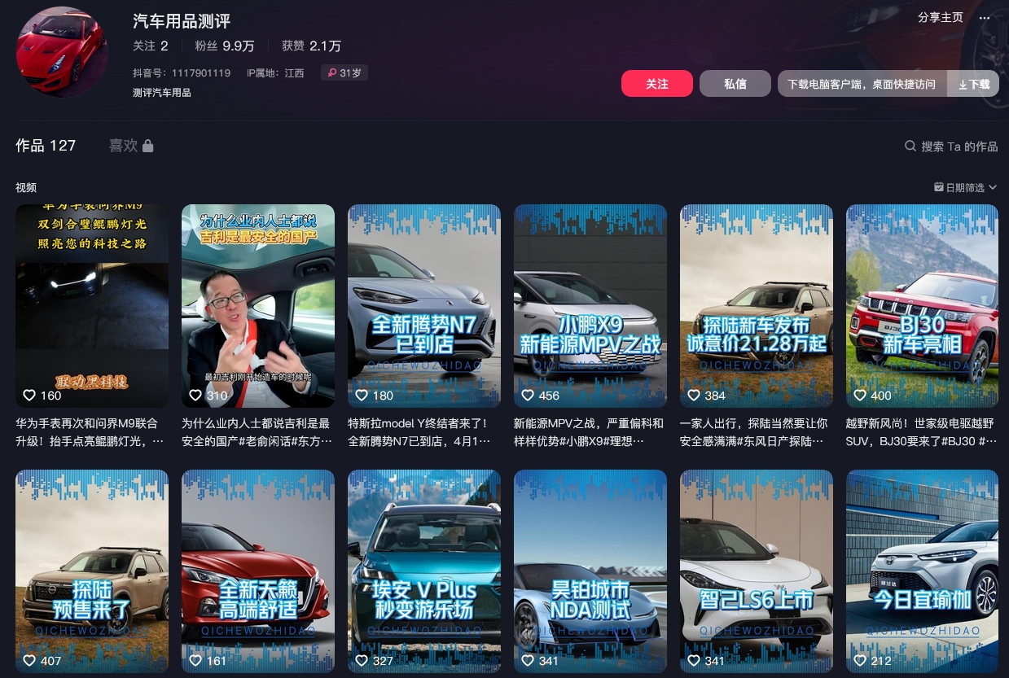Click the profile name 汽车用品测评

coord(182,21)
